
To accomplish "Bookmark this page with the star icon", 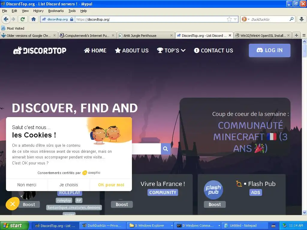I will [x=229, y=19].
